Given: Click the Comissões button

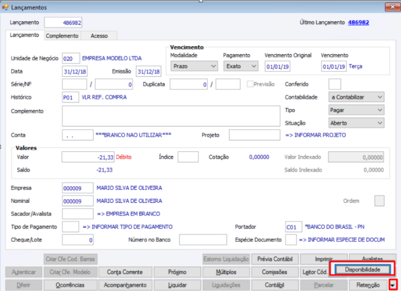Looking at the screenshot, I should (275, 272).
